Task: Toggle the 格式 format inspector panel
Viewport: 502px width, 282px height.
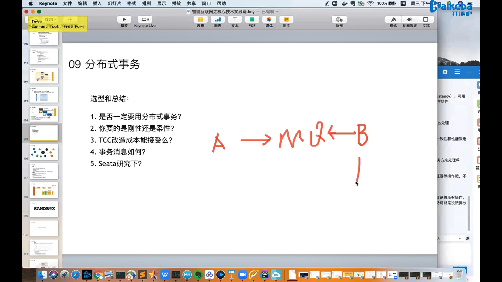Action: tap(393, 20)
